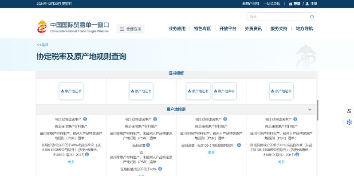Click info icon by 完全获得或者生产 in second column
354x176 pixels.
click(x=155, y=119)
